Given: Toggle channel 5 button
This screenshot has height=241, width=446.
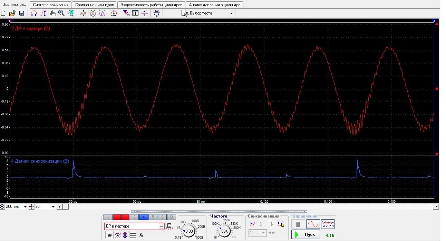Looking at the screenshot, I should (153, 217).
